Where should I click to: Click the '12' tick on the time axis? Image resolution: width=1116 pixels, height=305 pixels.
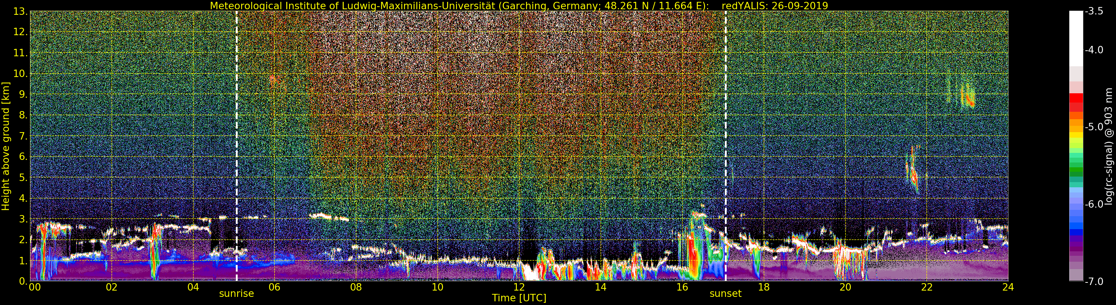click(519, 288)
